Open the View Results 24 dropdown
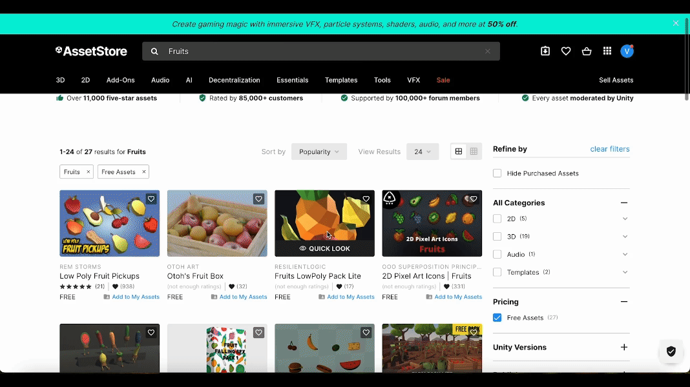Viewport: 690px width, 387px height. 423,152
